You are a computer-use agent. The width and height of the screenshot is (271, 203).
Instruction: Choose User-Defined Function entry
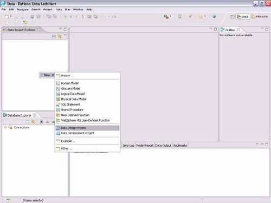tap(88, 115)
